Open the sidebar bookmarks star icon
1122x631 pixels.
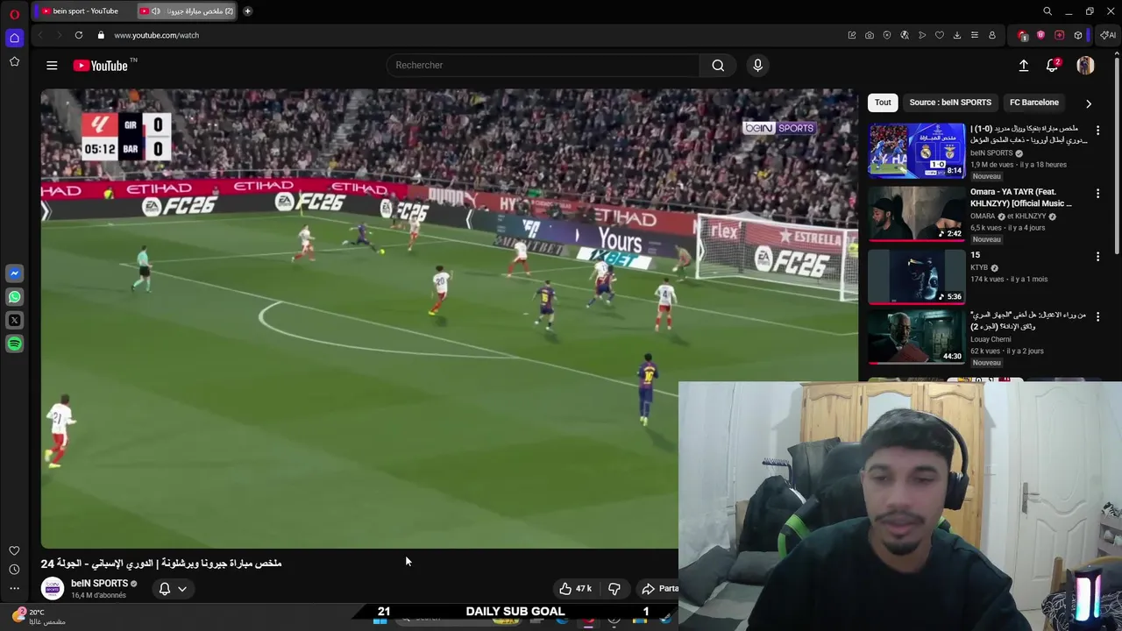tap(14, 61)
